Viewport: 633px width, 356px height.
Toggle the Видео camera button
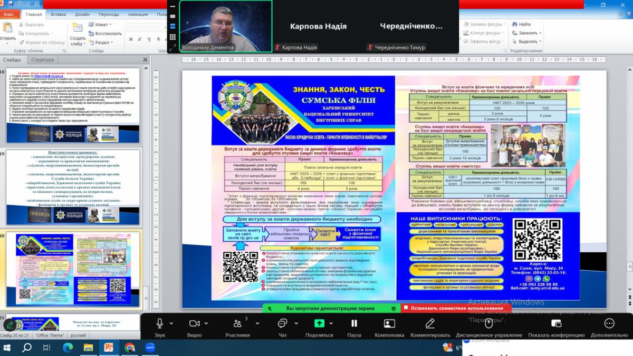click(194, 323)
